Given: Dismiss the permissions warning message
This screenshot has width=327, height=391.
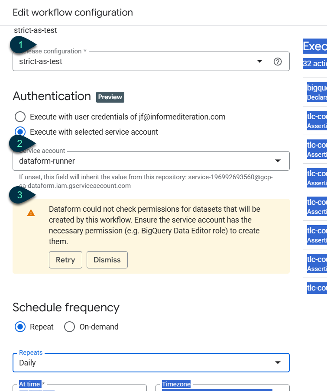Looking at the screenshot, I should [107, 260].
